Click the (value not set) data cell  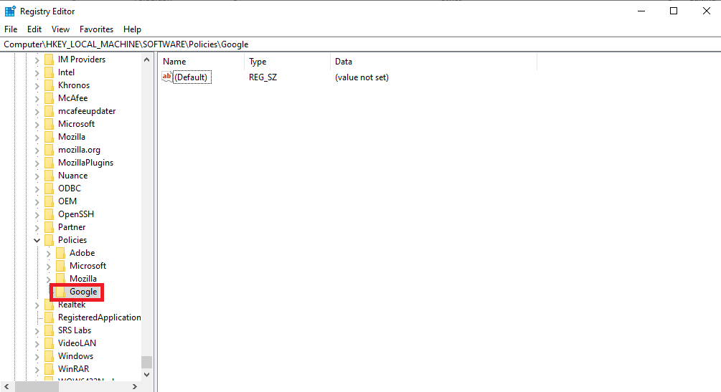362,77
